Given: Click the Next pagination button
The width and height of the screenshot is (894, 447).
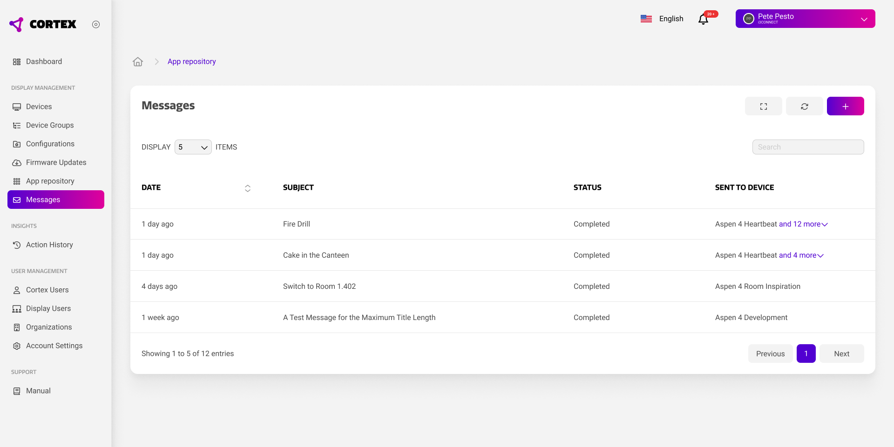Looking at the screenshot, I should coord(841,354).
